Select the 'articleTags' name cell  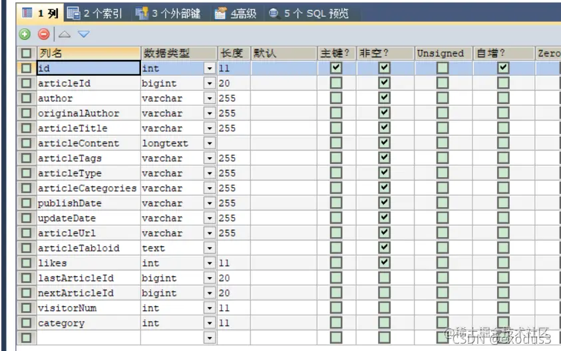[89, 159]
